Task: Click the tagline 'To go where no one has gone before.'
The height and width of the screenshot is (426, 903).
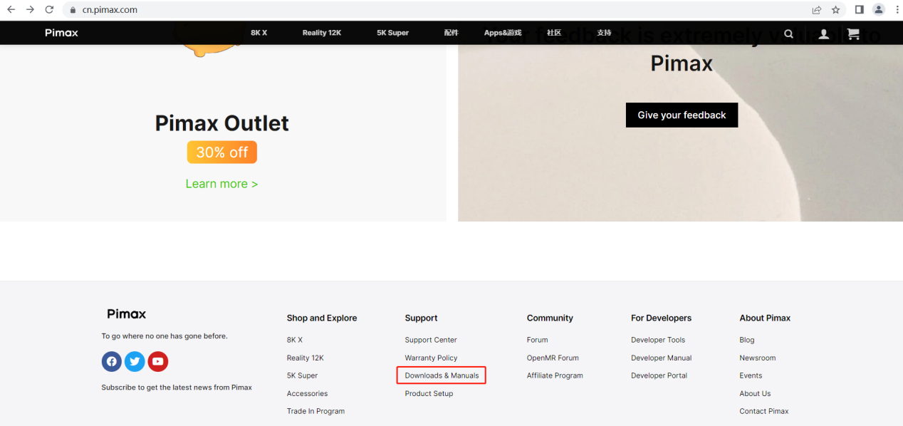Action: pyautogui.click(x=165, y=336)
